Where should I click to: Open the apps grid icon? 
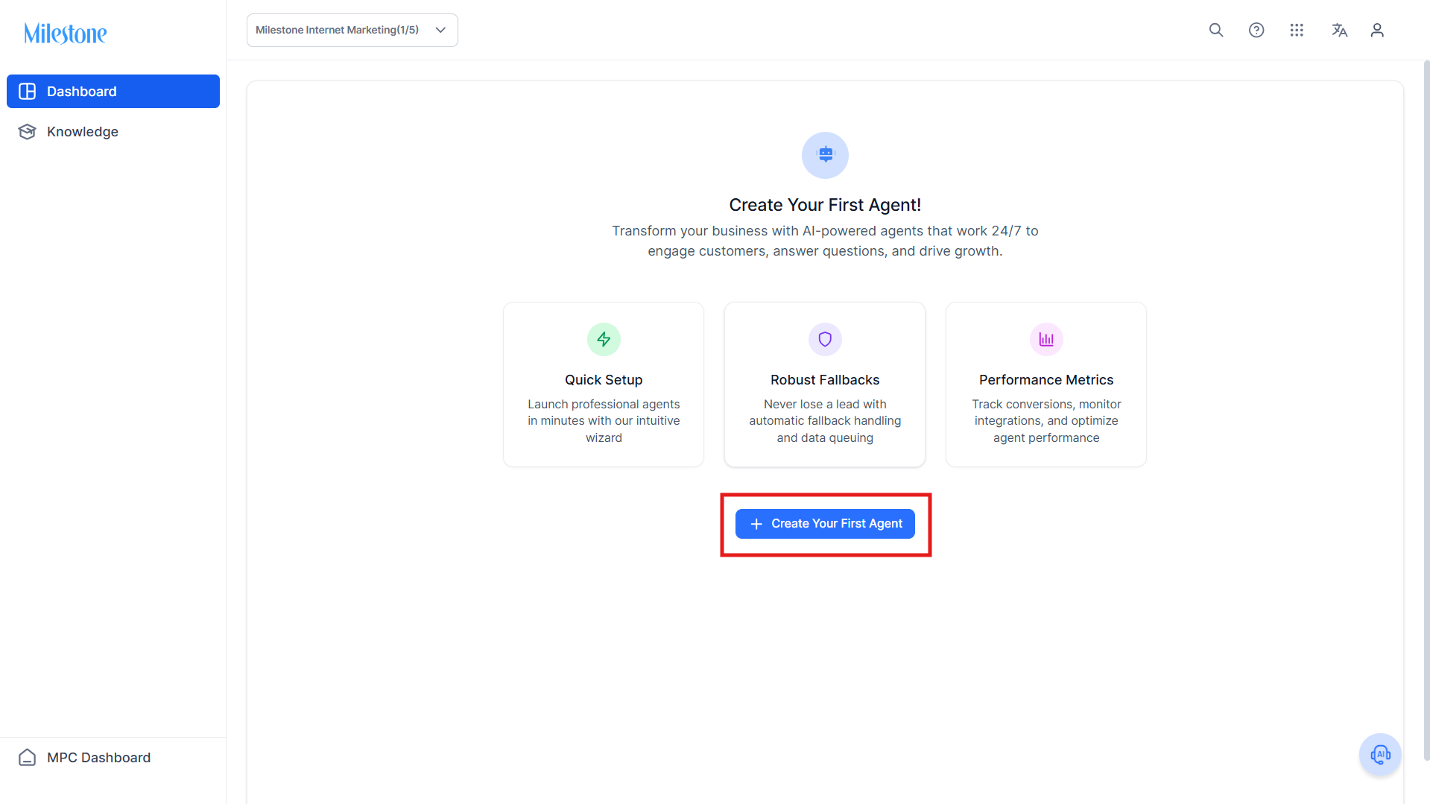pyautogui.click(x=1297, y=30)
